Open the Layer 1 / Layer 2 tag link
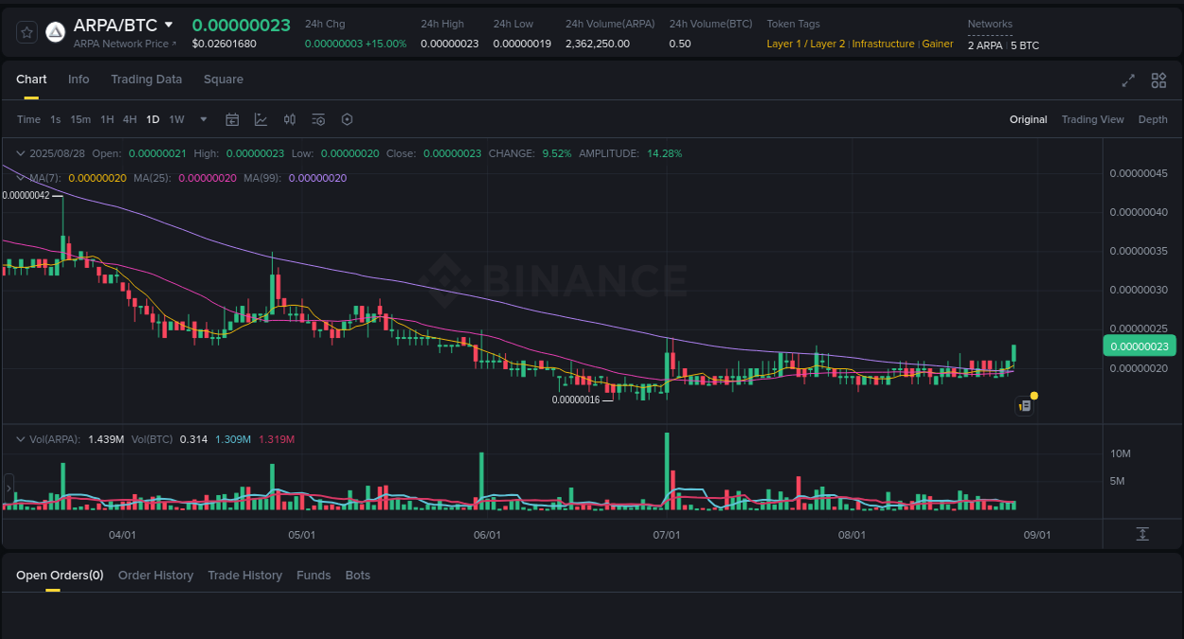 point(805,44)
